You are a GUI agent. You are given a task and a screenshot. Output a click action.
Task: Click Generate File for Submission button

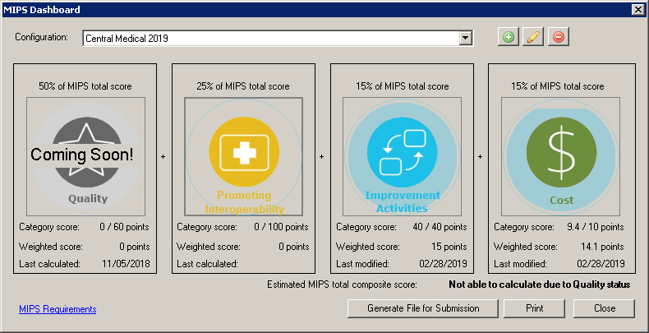click(x=424, y=308)
